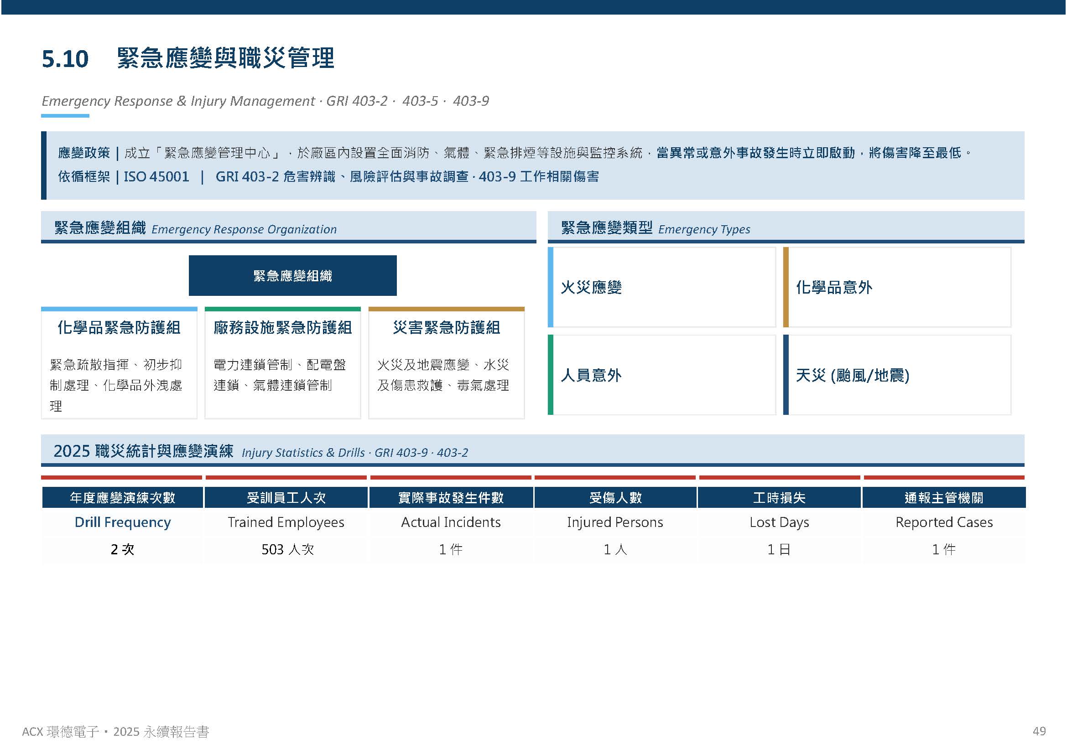Click description text 電力連鎖管制、配電盤連鎖
The height and width of the screenshot is (754, 1067).
click(280, 375)
